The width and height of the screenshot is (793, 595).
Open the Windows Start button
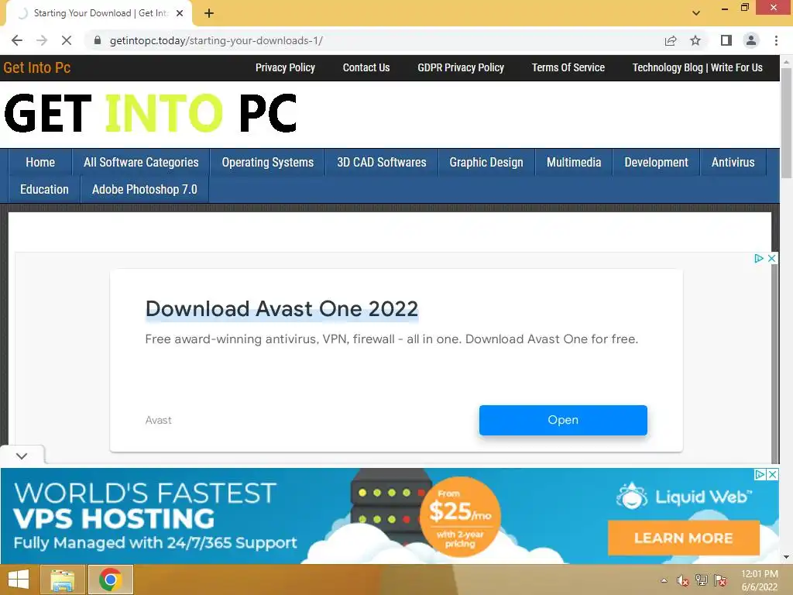tap(19, 580)
